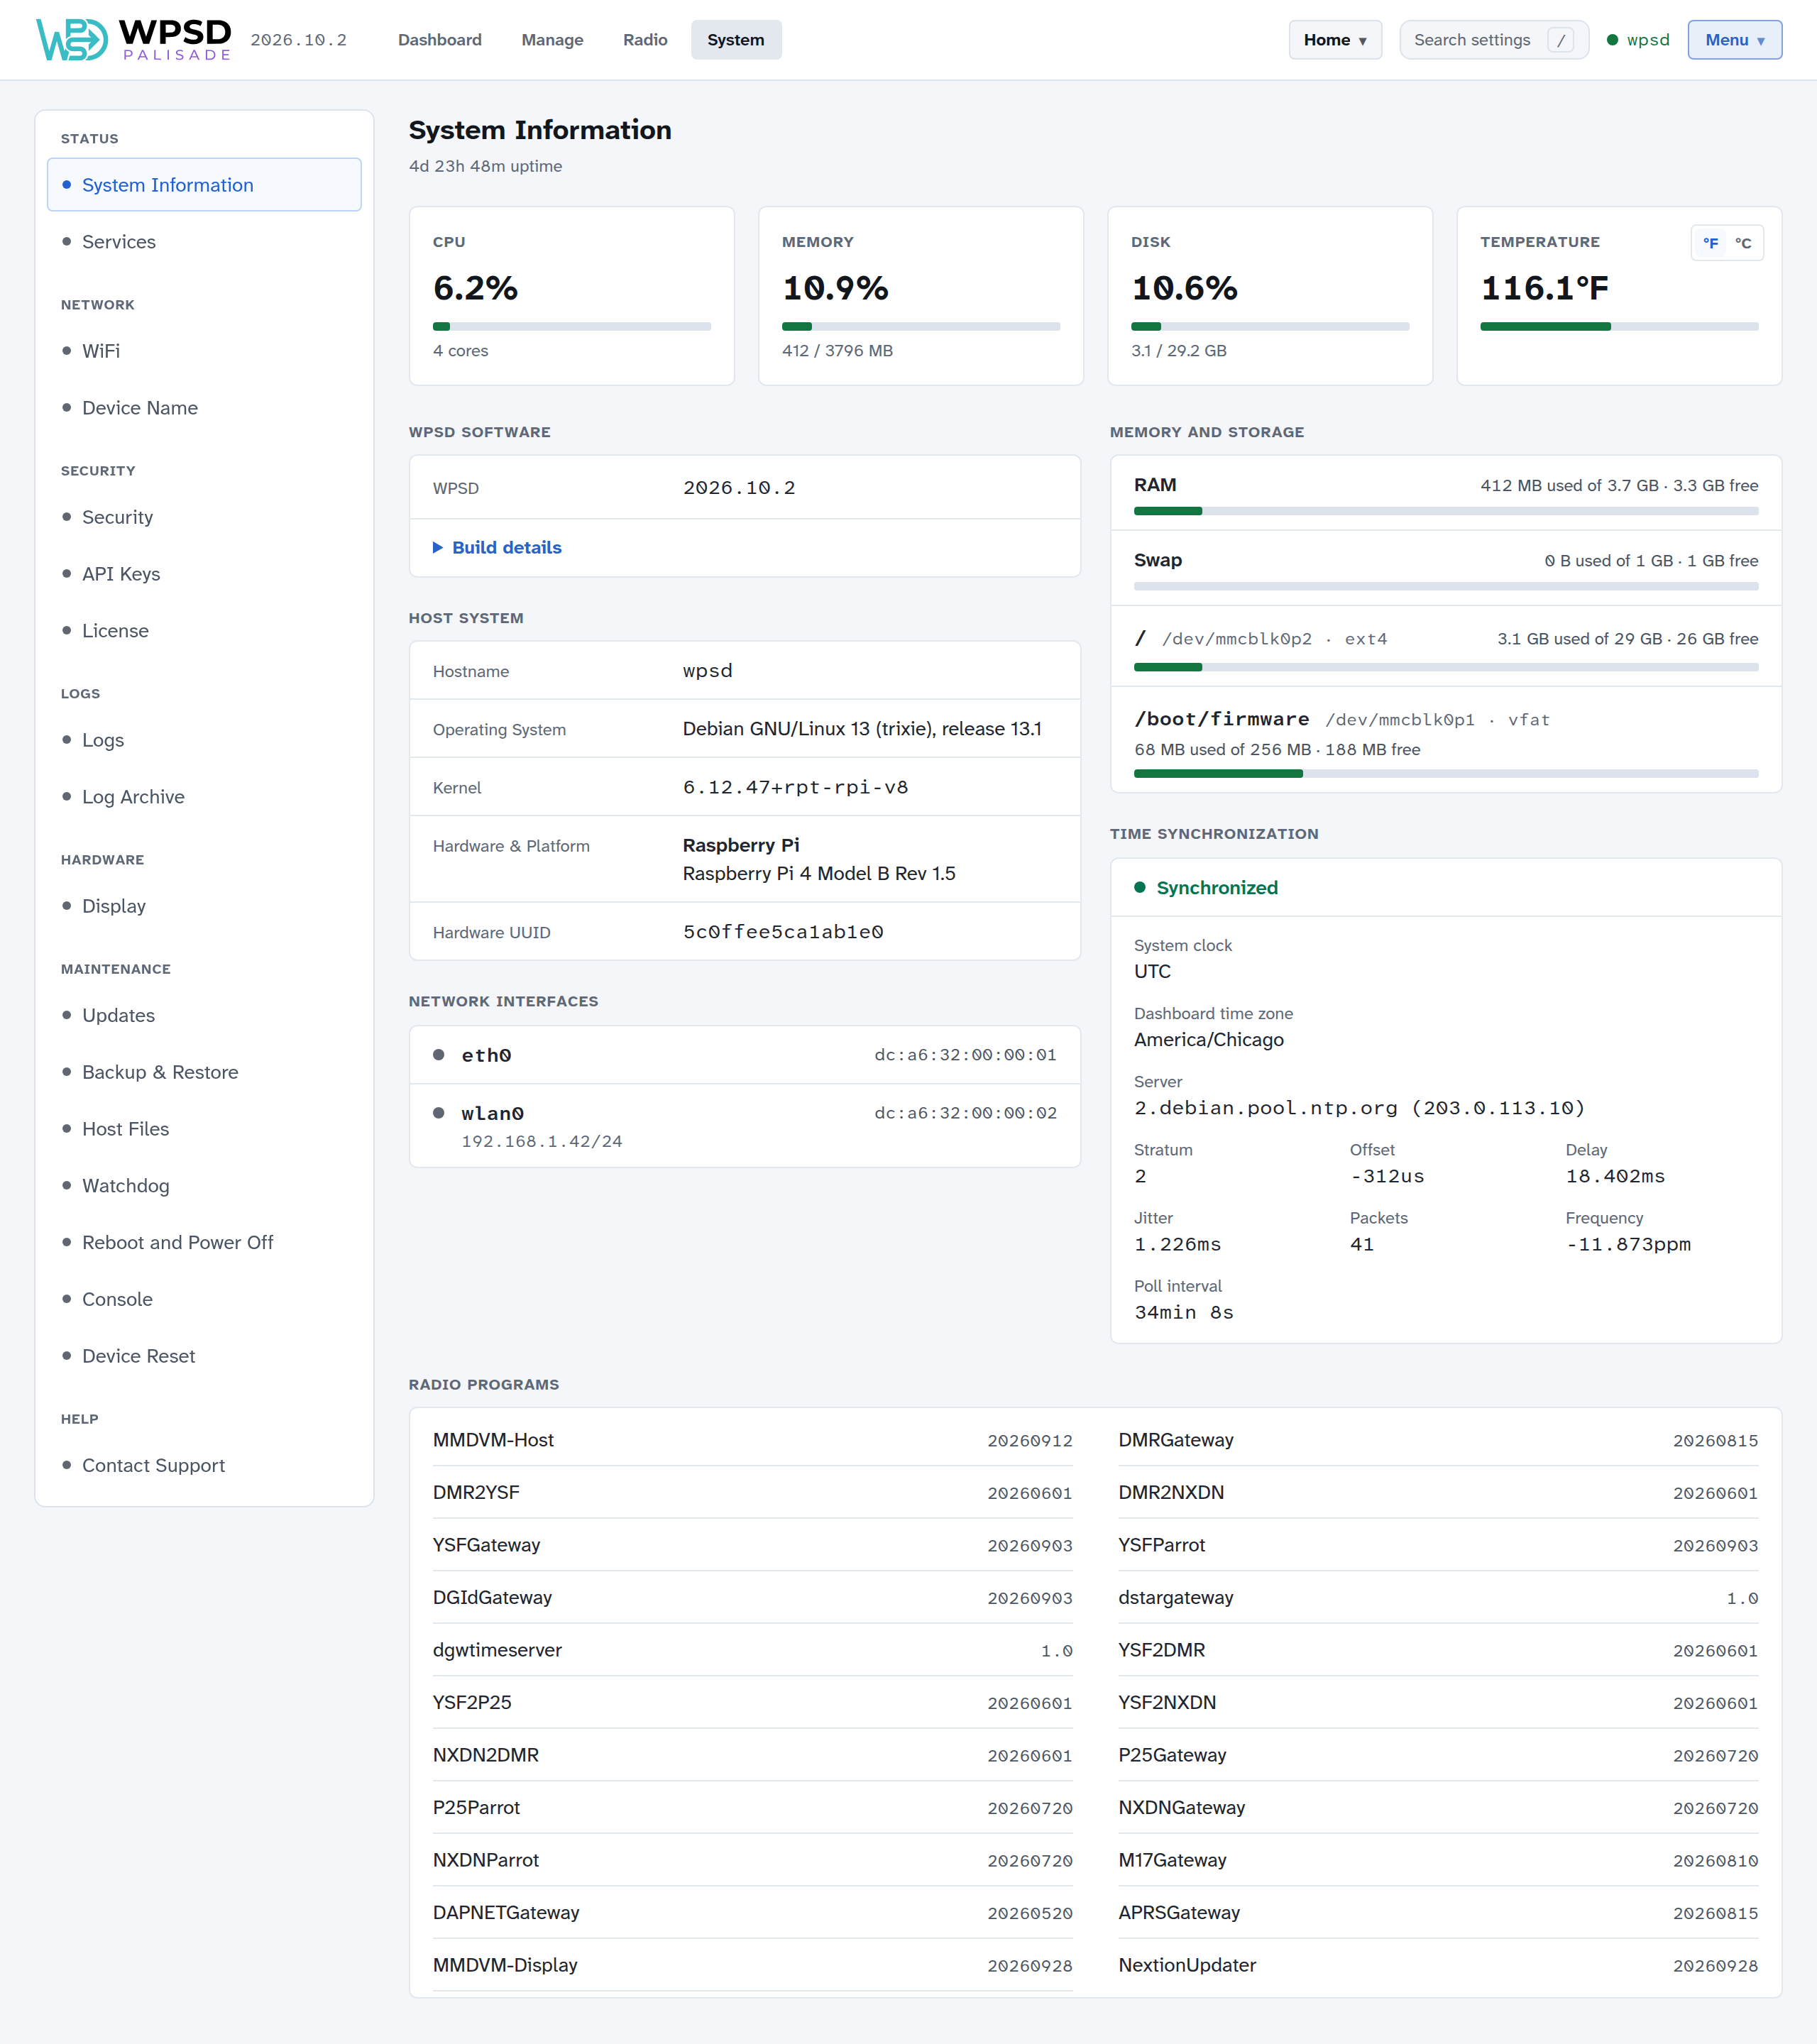
Task: Go to the Manage tab
Action: coord(552,40)
